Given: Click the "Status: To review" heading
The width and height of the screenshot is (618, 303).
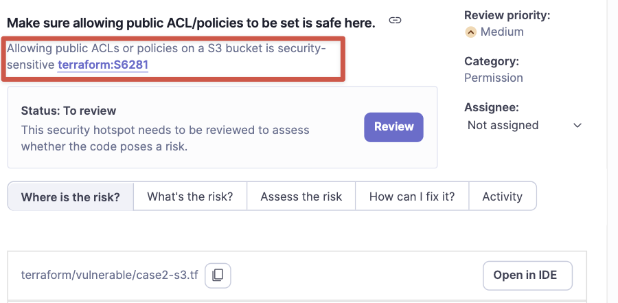Looking at the screenshot, I should 69,111.
